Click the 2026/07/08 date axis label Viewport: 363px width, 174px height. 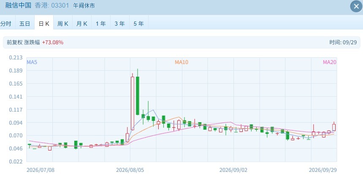point(41,170)
